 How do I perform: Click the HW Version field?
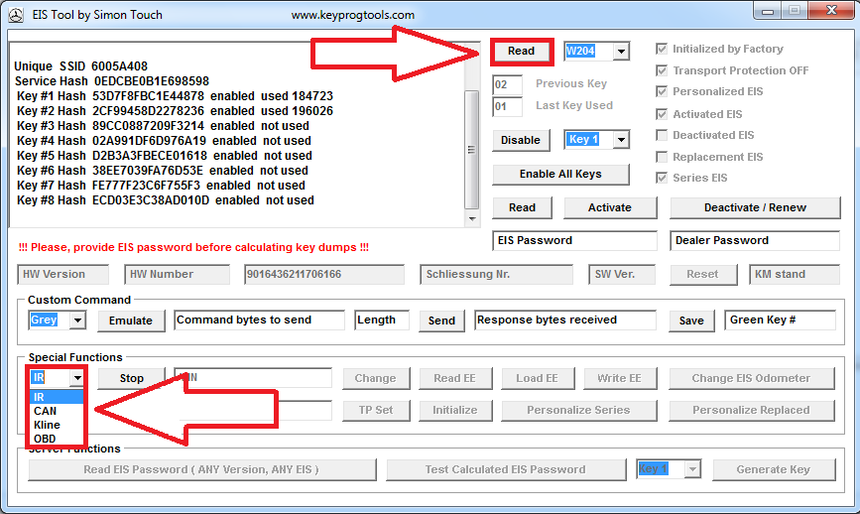coord(63,274)
